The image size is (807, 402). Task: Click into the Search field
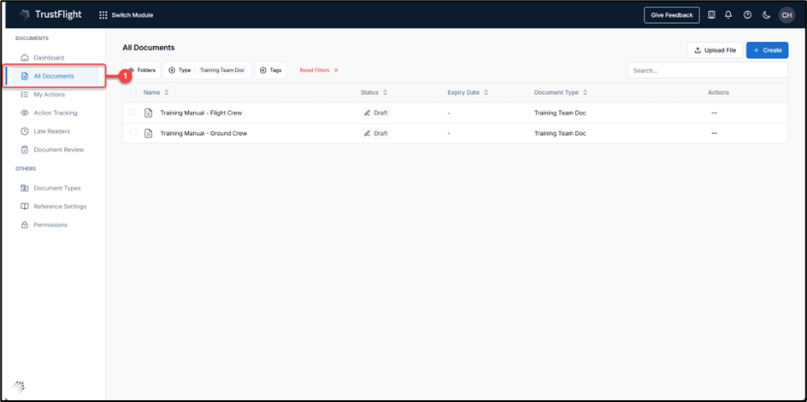pos(707,71)
